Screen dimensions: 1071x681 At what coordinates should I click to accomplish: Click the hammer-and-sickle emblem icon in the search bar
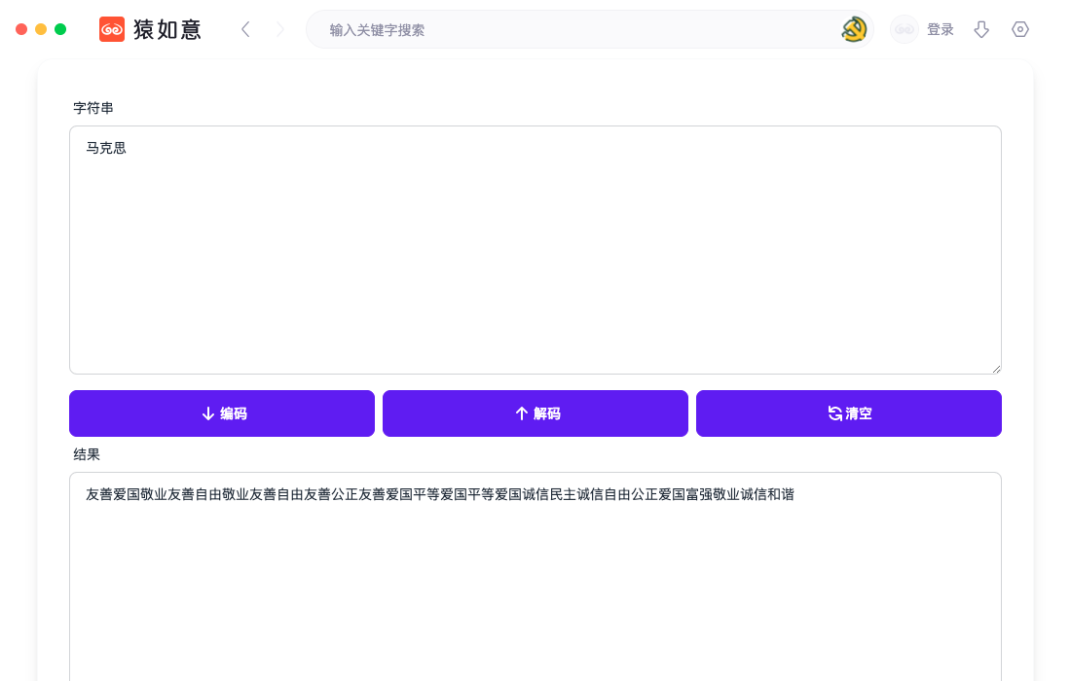pos(854,29)
